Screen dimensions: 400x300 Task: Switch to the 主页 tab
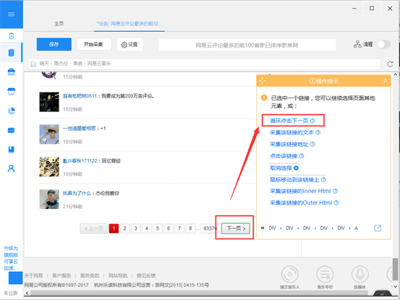click(59, 24)
